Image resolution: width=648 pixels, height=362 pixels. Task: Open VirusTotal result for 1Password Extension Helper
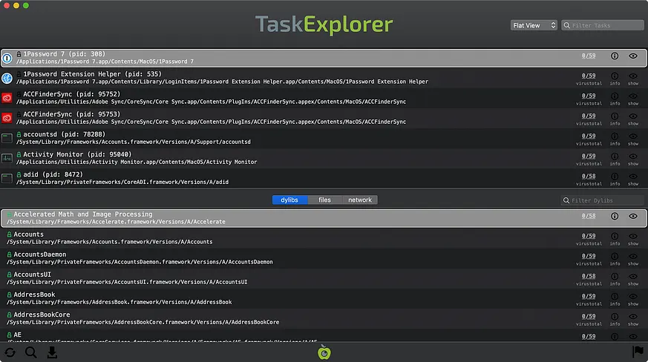(x=589, y=76)
